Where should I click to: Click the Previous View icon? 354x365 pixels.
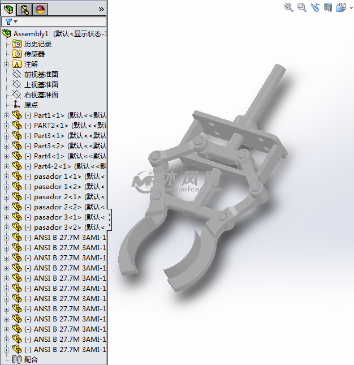(x=315, y=7)
